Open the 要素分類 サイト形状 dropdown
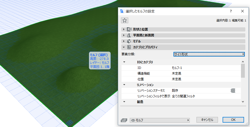 point(209,54)
